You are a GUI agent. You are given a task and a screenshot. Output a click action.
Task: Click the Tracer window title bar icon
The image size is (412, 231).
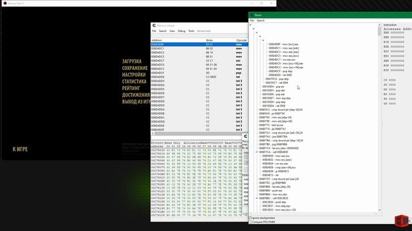pos(252,15)
